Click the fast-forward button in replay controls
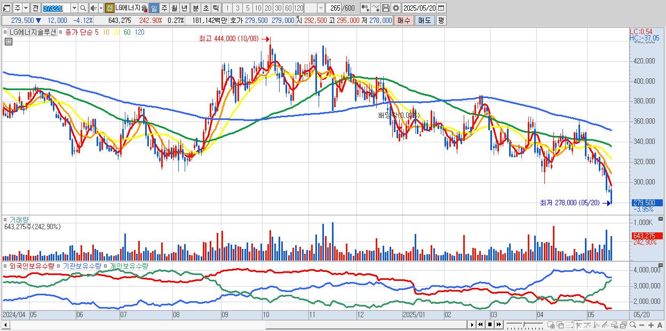 tap(498, 325)
